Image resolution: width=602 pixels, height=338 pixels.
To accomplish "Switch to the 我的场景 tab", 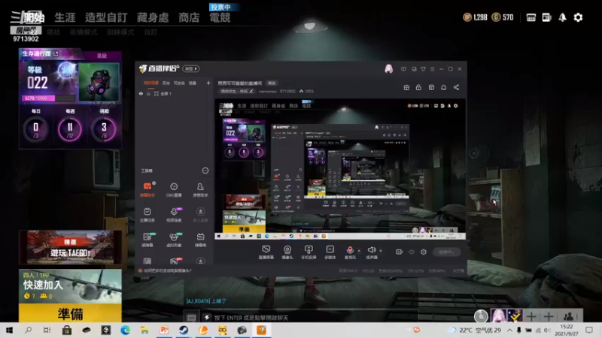I will pos(151,83).
